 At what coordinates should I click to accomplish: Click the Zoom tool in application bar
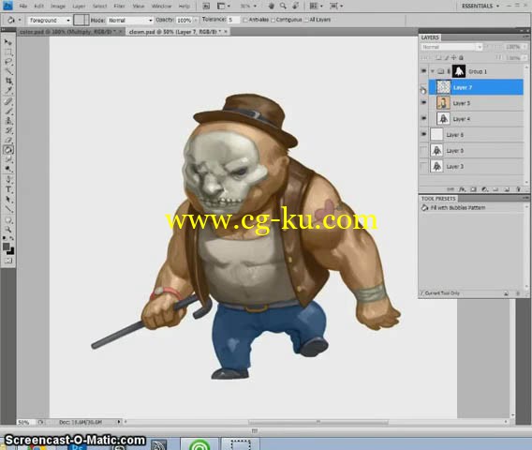[283, 6]
